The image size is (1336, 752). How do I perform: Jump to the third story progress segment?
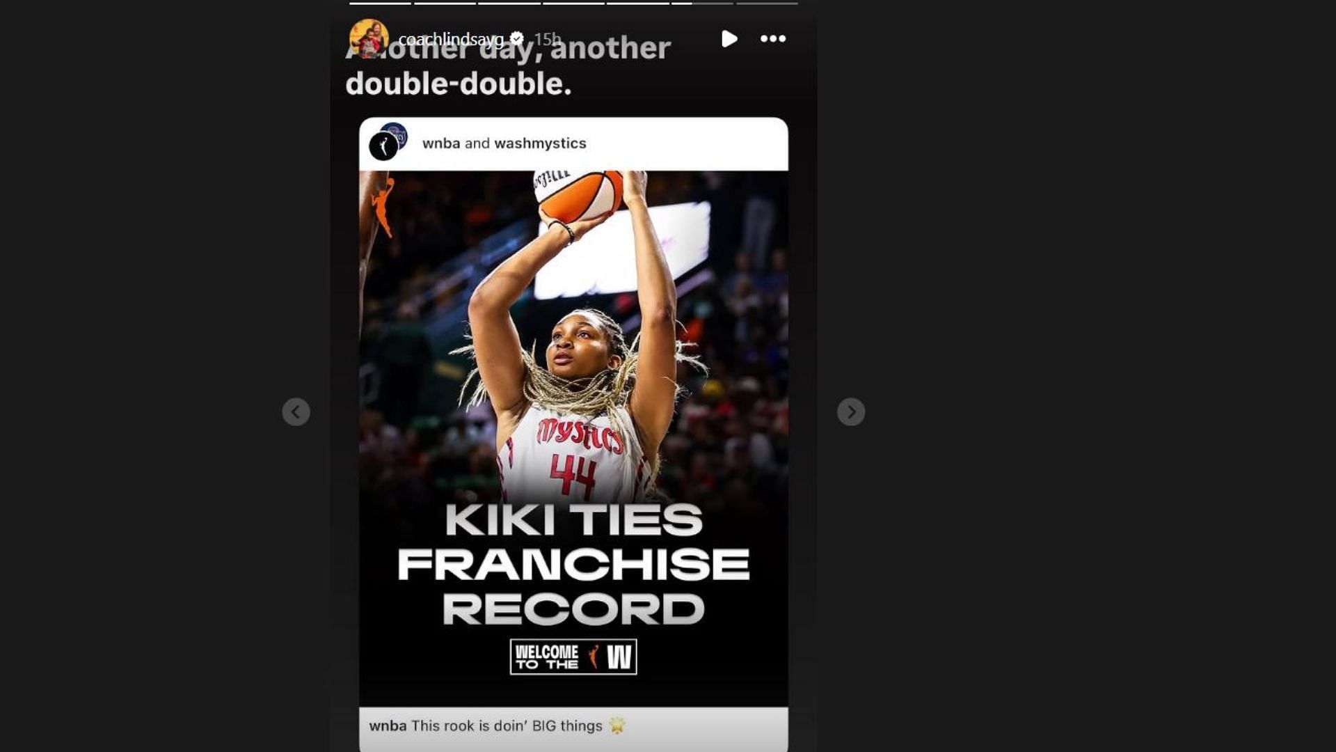point(509,3)
